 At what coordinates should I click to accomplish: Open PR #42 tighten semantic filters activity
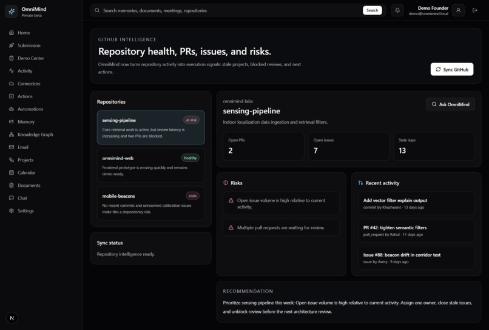click(416, 231)
